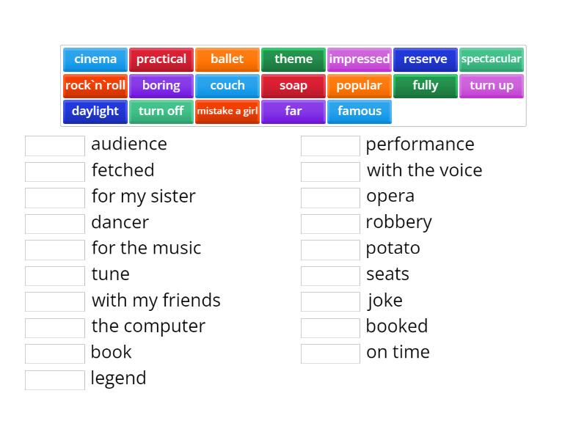Click the green 'theme' word tile
This screenshot has height=440, width=587.
point(293,59)
